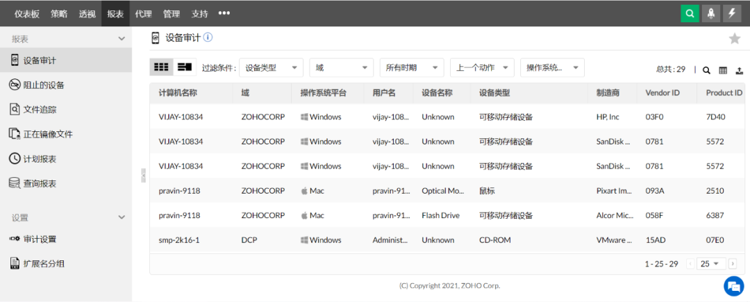The height and width of the screenshot is (302, 750).
Task: Open the chat support bubble icon
Action: point(733,286)
